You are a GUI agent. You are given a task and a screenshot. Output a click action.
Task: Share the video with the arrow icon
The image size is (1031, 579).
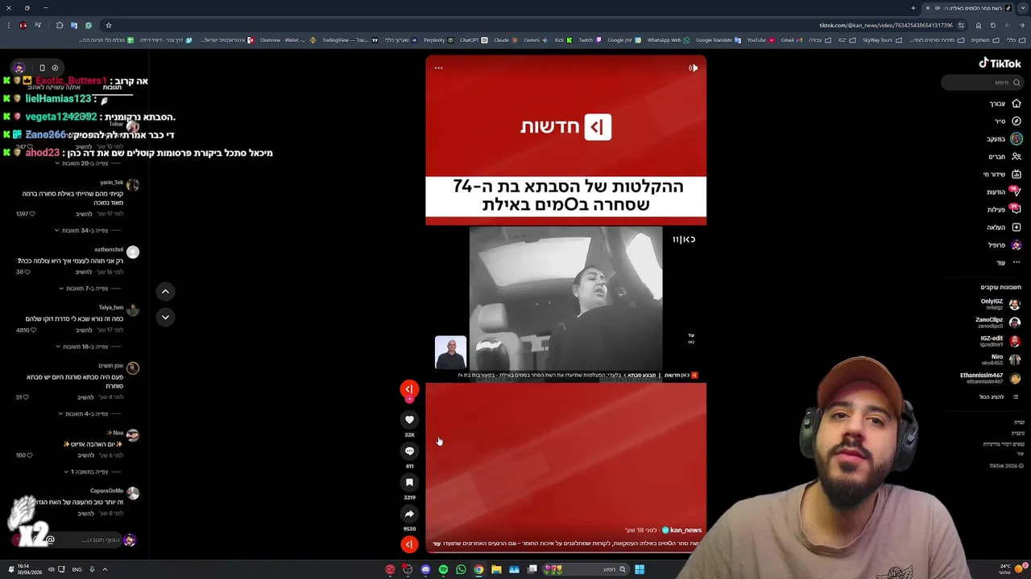click(409, 514)
